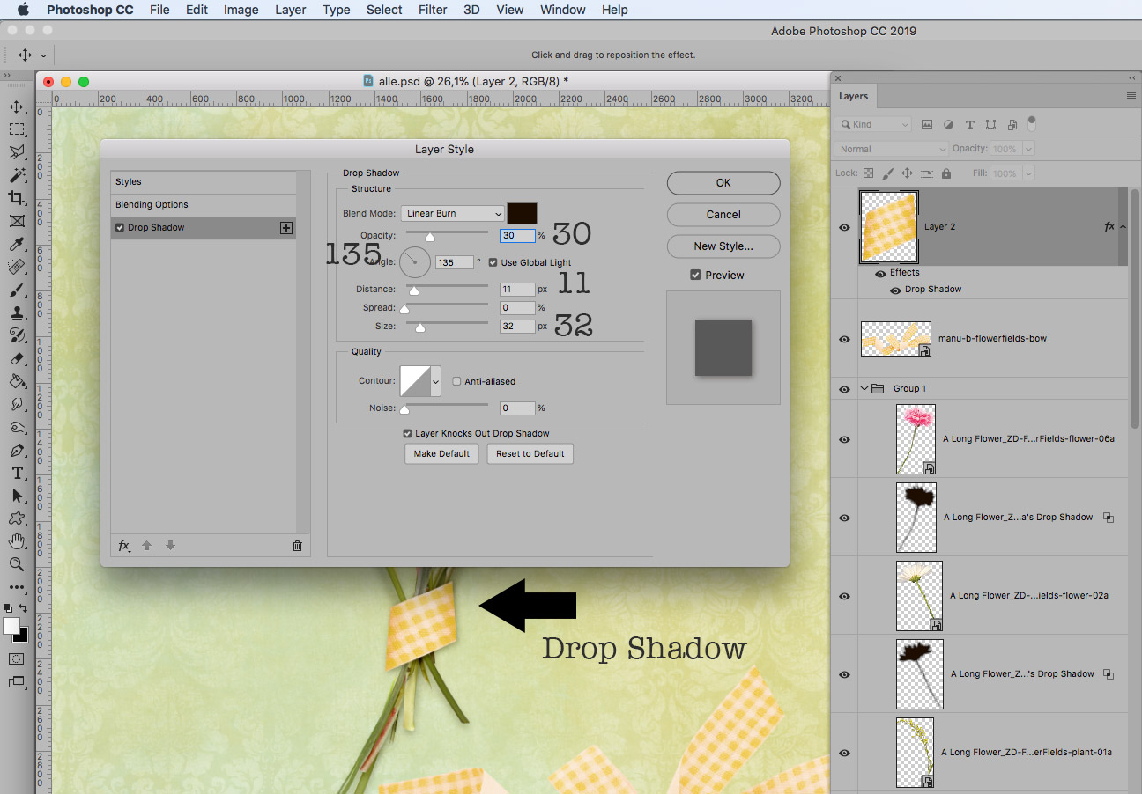The image size is (1142, 794).
Task: Select the Brush tool
Action: (17, 290)
